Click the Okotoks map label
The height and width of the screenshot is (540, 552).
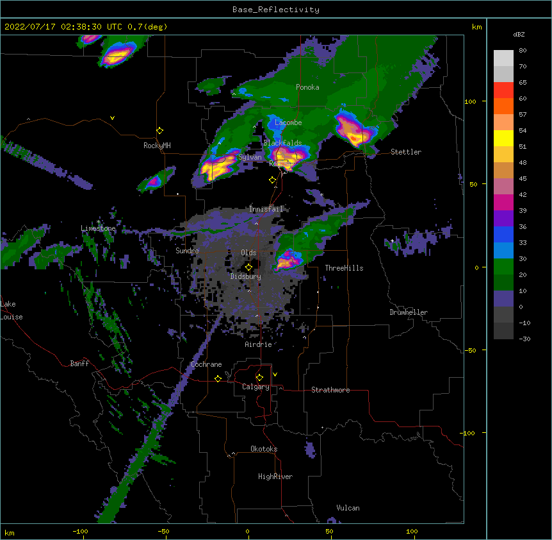pyautogui.click(x=264, y=449)
